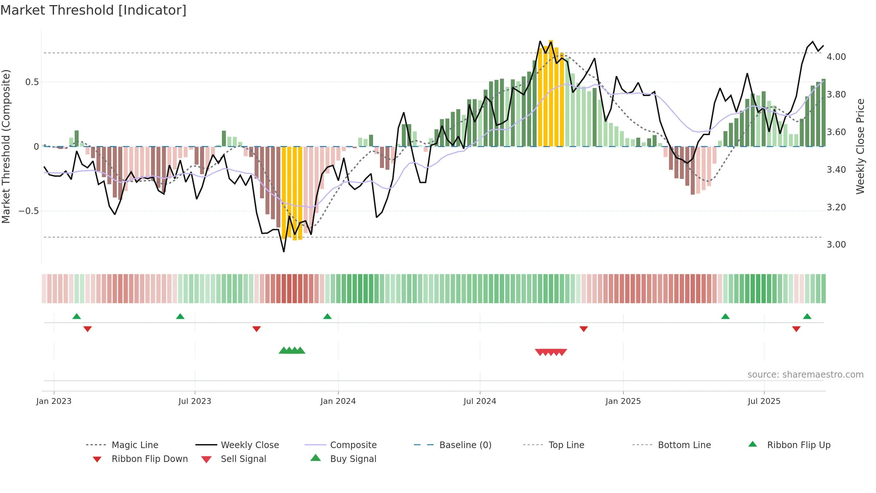
Task: Toggle Top Line legend entry
Action: [x=553, y=445]
